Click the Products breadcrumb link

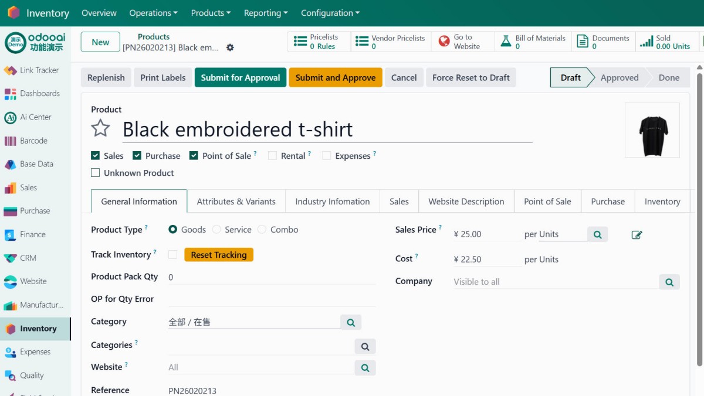(154, 36)
